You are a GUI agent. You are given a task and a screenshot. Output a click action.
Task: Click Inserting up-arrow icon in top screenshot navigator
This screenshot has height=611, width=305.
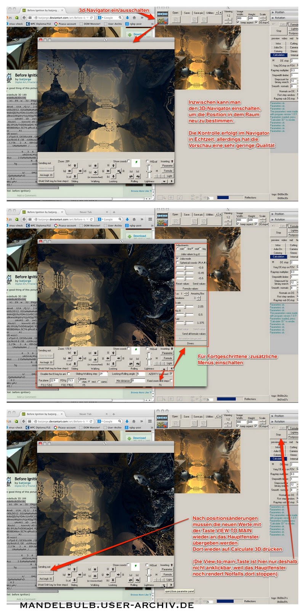(x=172, y=161)
